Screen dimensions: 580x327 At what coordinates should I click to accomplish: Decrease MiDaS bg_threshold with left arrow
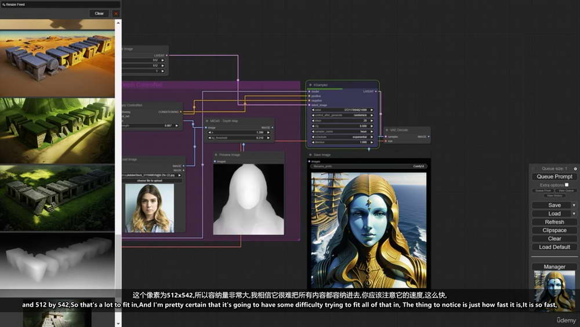[210, 138]
